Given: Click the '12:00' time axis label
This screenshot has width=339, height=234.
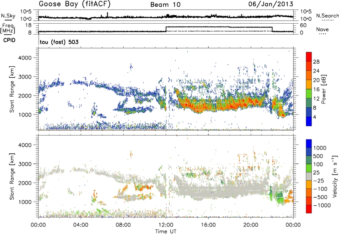Looking at the screenshot, I should (166, 225).
